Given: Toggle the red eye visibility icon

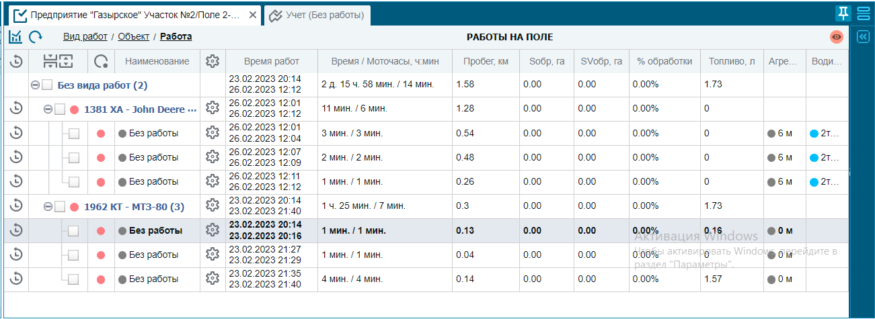Looking at the screenshot, I should (x=837, y=37).
